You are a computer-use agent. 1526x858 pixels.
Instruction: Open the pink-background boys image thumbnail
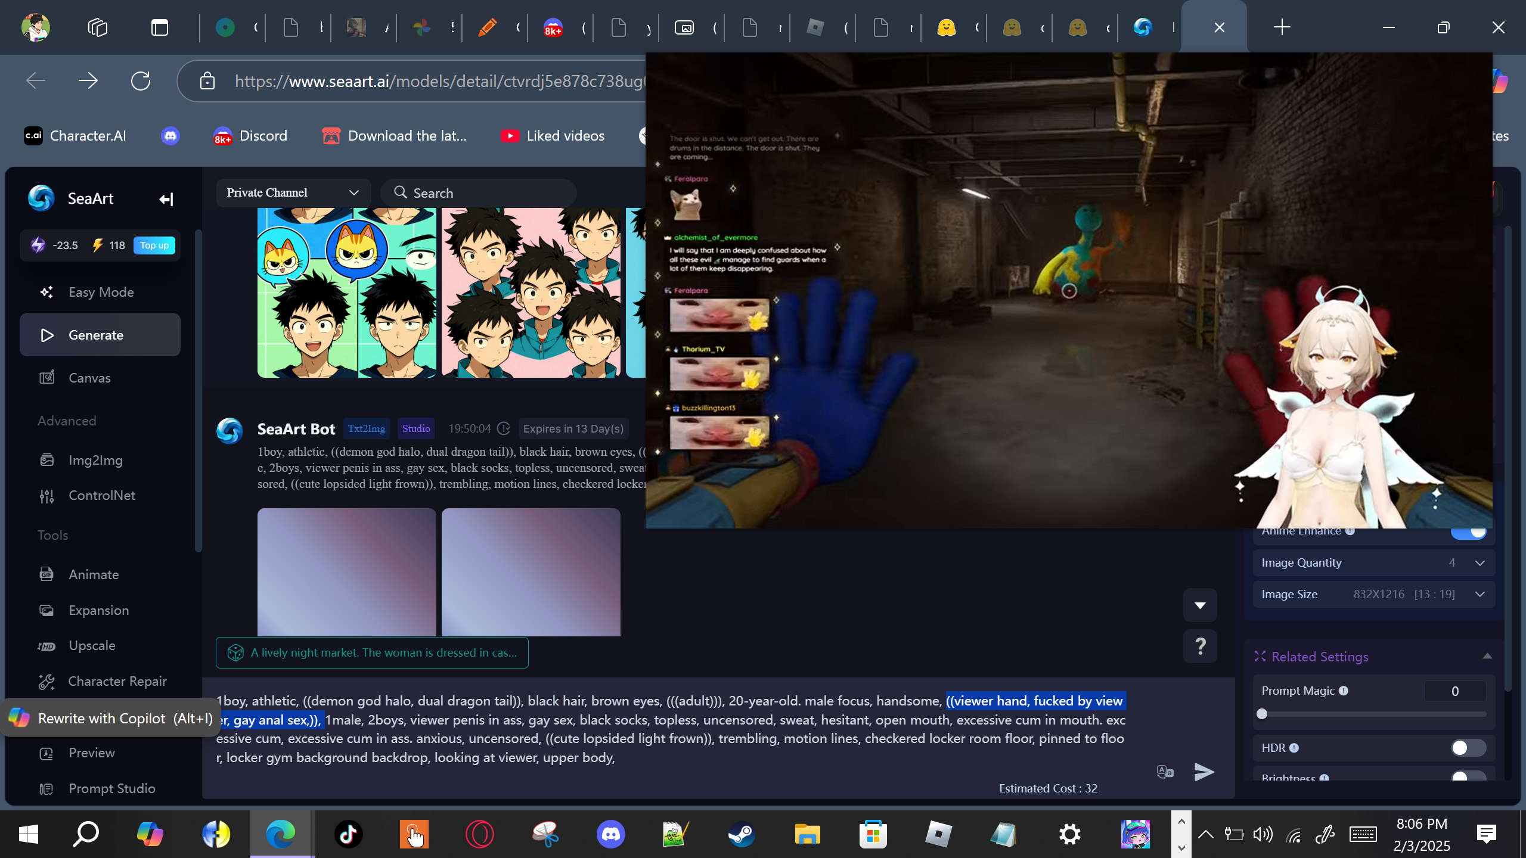[531, 293]
